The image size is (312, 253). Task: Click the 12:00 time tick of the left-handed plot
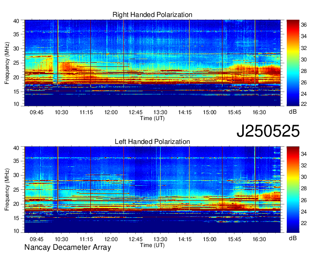[111, 239]
